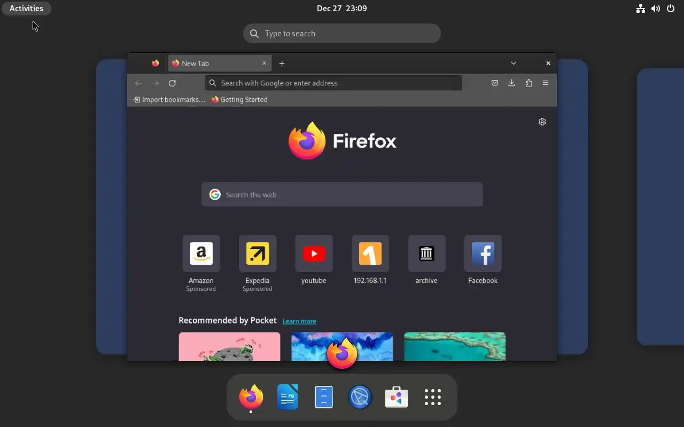Open the power menu icon
Screen dimensions: 684x427
(x=671, y=8)
